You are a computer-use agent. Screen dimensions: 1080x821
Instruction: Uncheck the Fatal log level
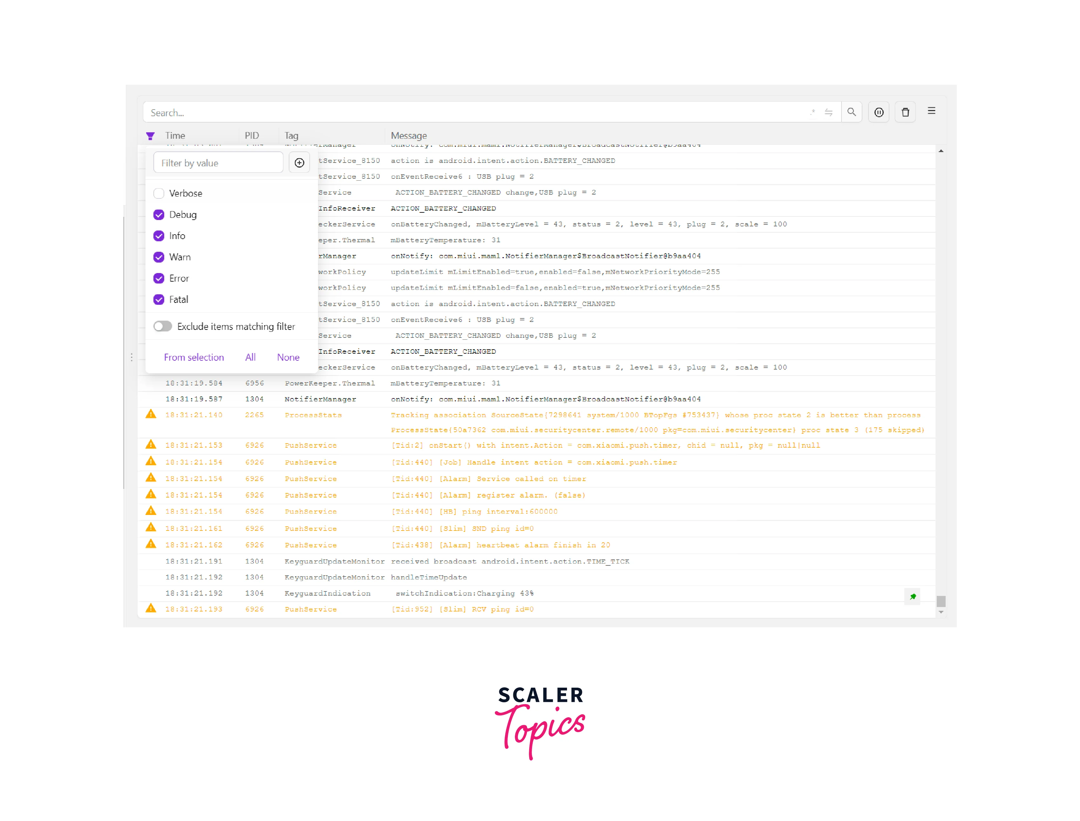point(159,300)
